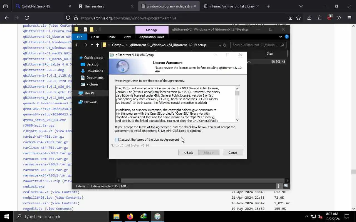Click the qBittorrent Setup title bar icon
Viewport: 356px width, 222px height.
coord(112,55)
